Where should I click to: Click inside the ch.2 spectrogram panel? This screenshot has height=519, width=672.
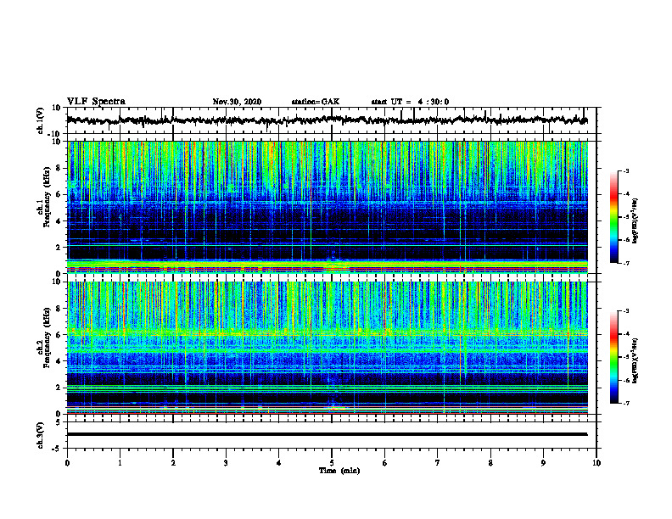tap(327, 348)
